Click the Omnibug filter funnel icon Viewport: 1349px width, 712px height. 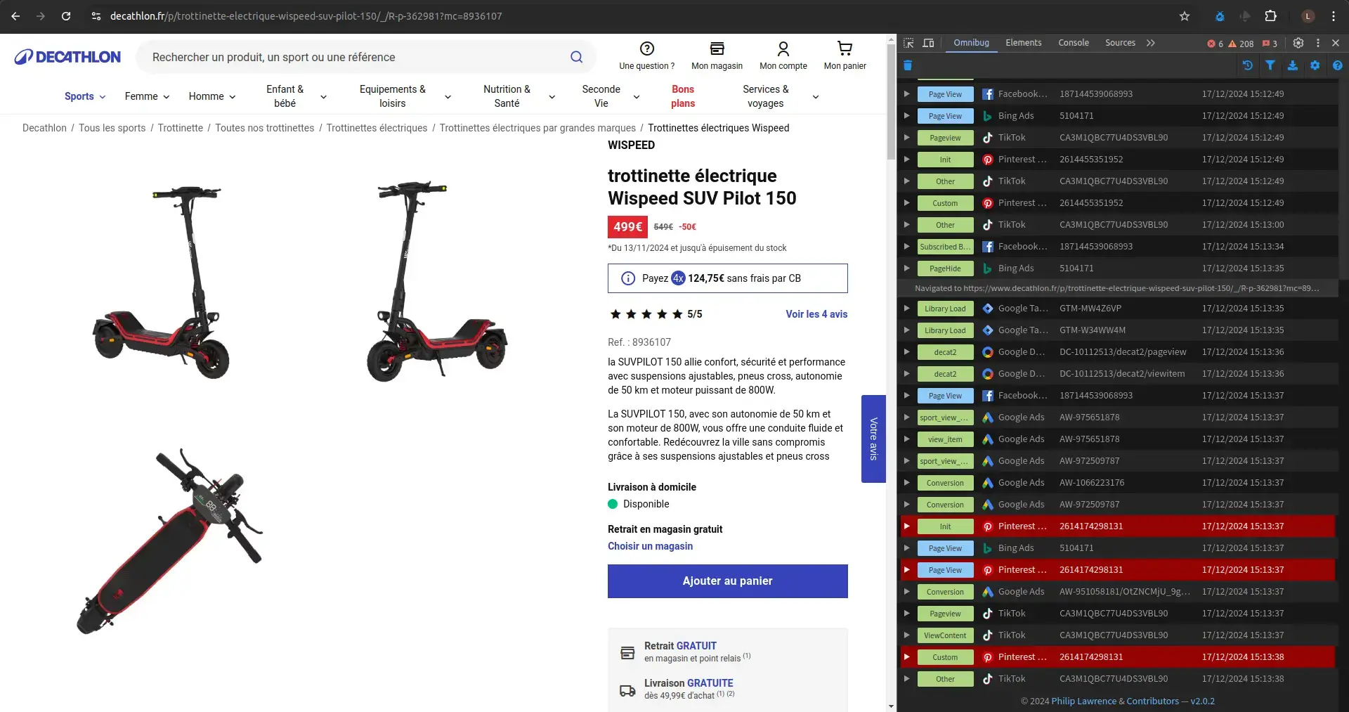[1270, 65]
